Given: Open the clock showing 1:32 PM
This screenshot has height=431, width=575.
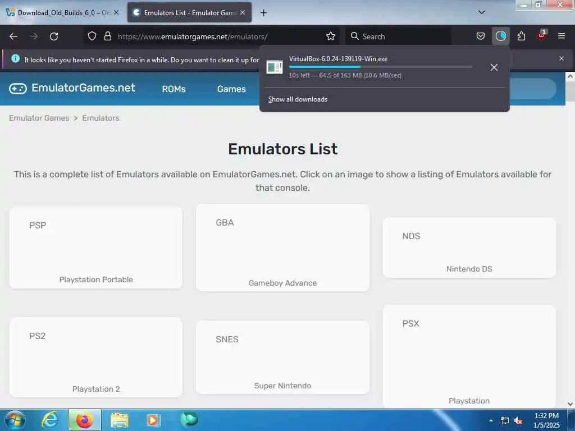Looking at the screenshot, I should (547, 420).
